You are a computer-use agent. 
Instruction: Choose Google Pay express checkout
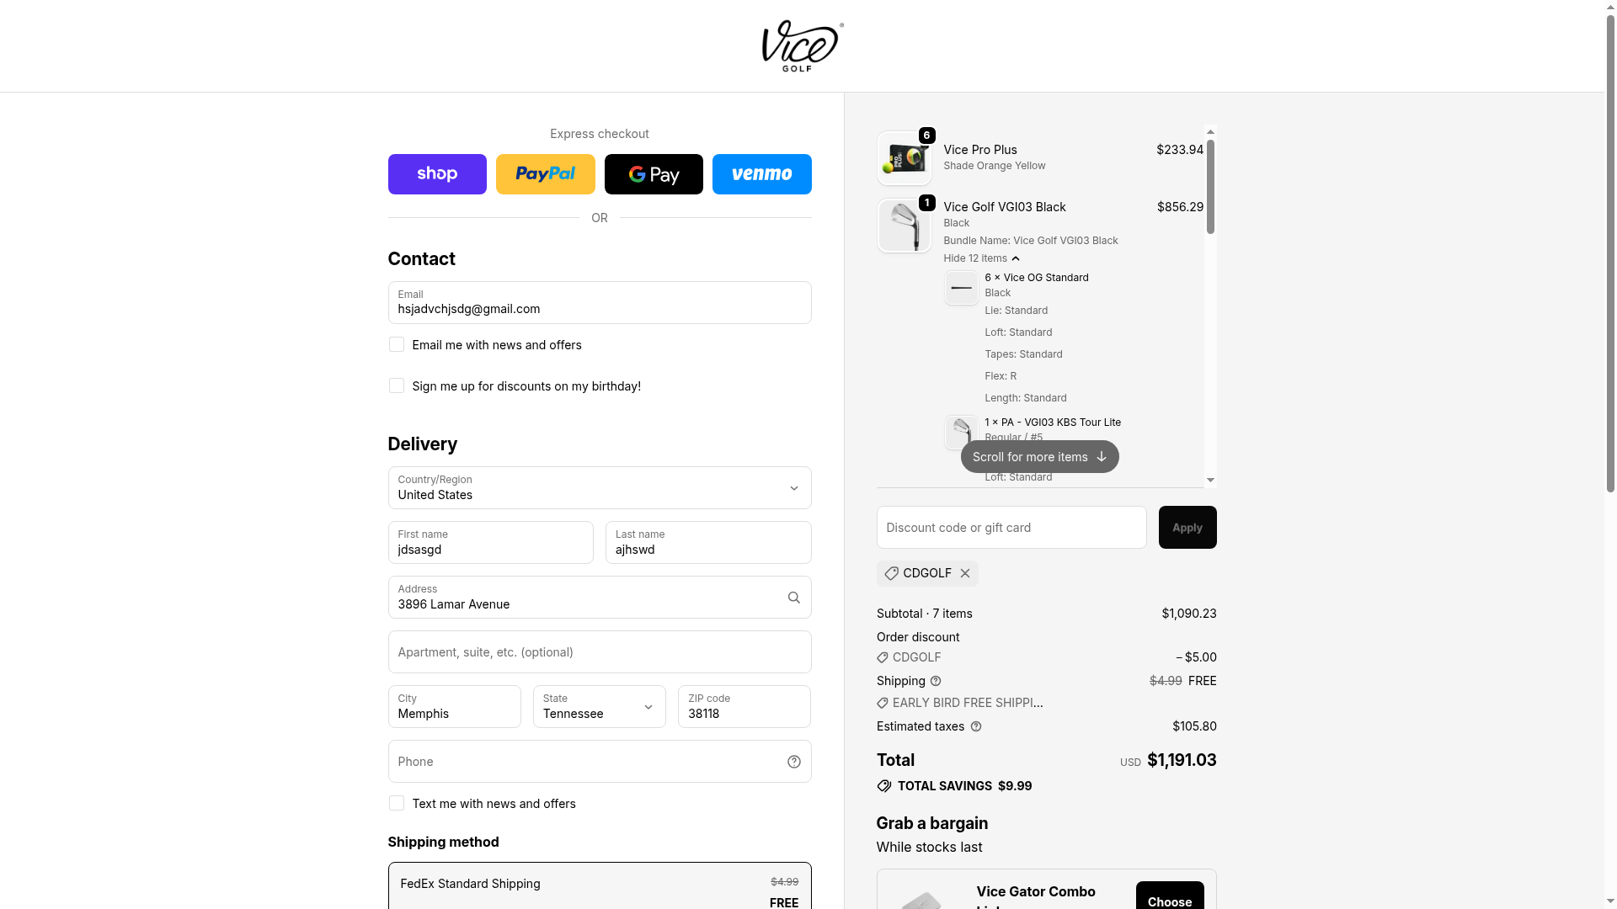click(654, 174)
